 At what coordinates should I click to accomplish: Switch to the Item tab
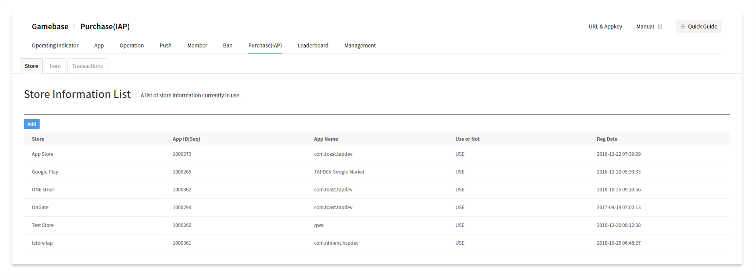click(55, 66)
